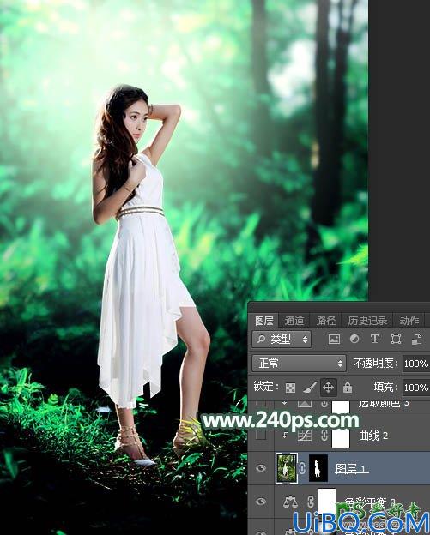Click the curves adjustment icon of 曲线 2
The image size is (430, 535).
pos(305,435)
